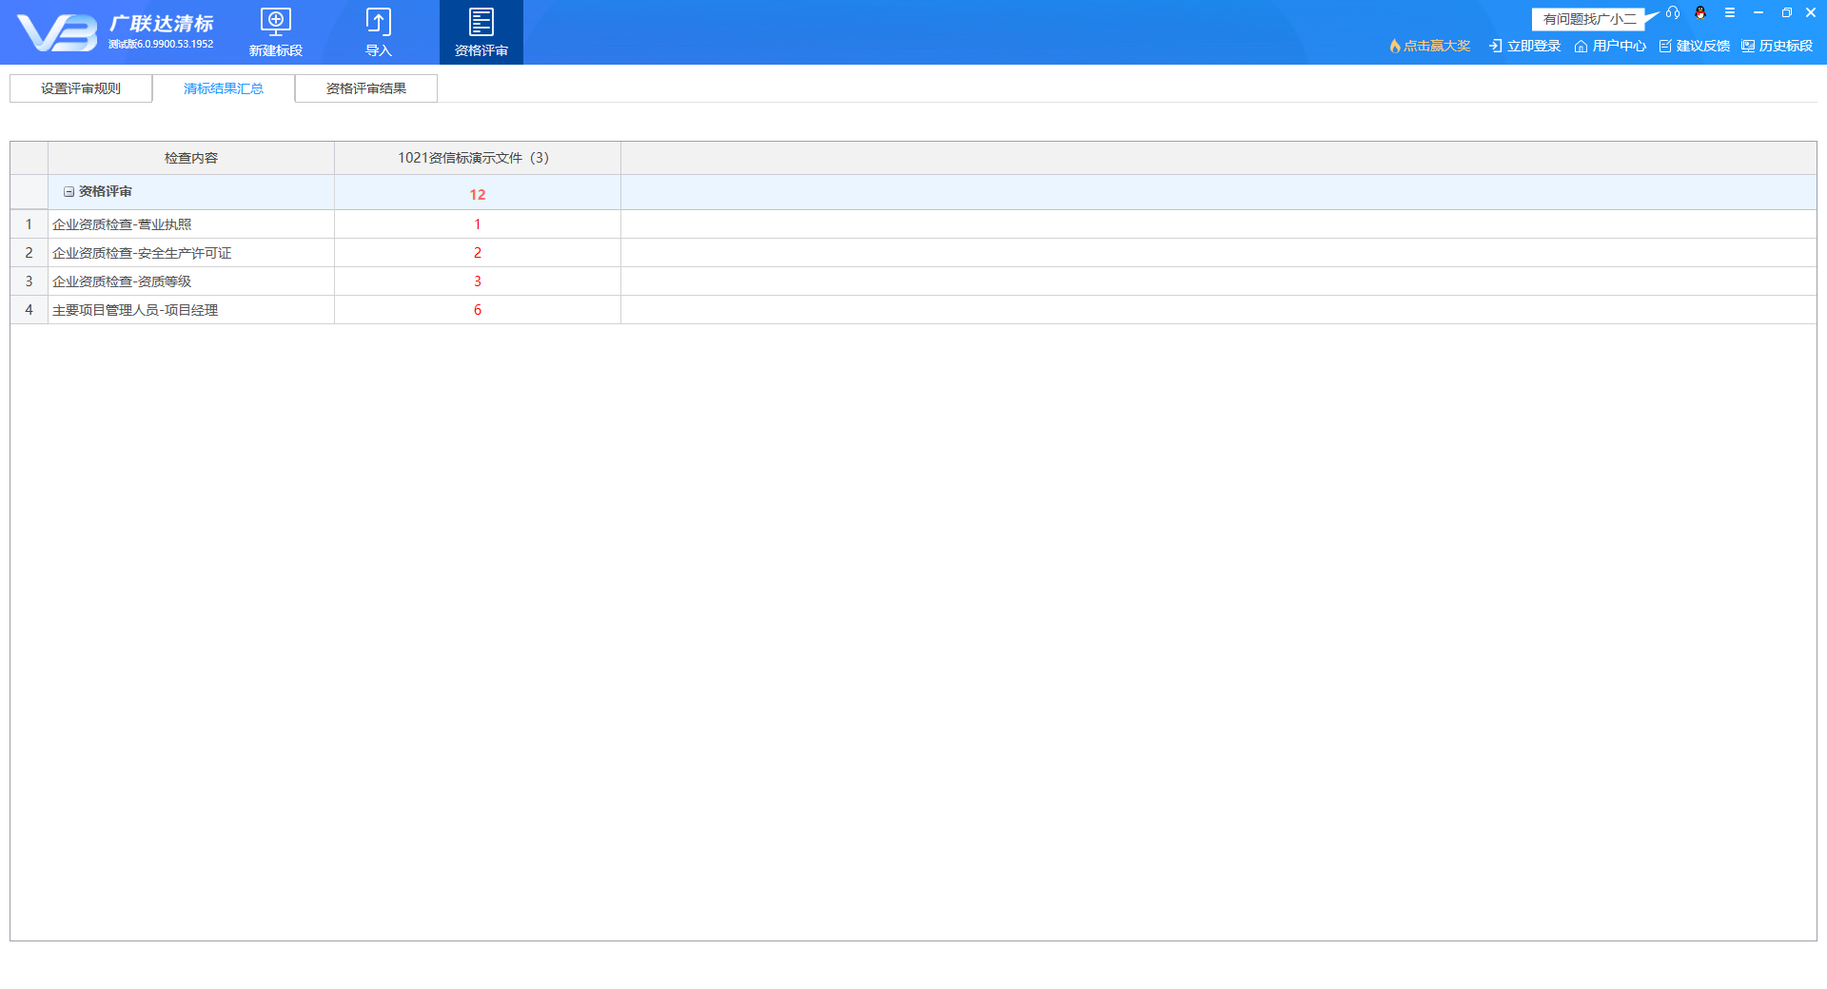Click row number 2 header cell
Screen dimensions: 1827x989
tap(29, 253)
